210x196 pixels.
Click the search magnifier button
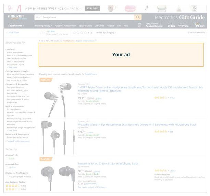coord(138,17)
